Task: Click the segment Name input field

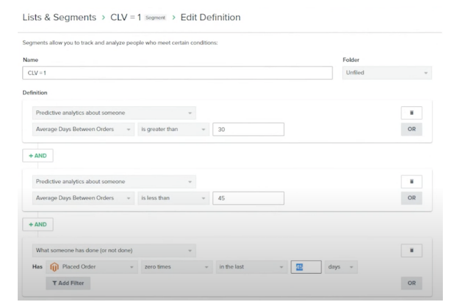Action: pyautogui.click(x=178, y=73)
